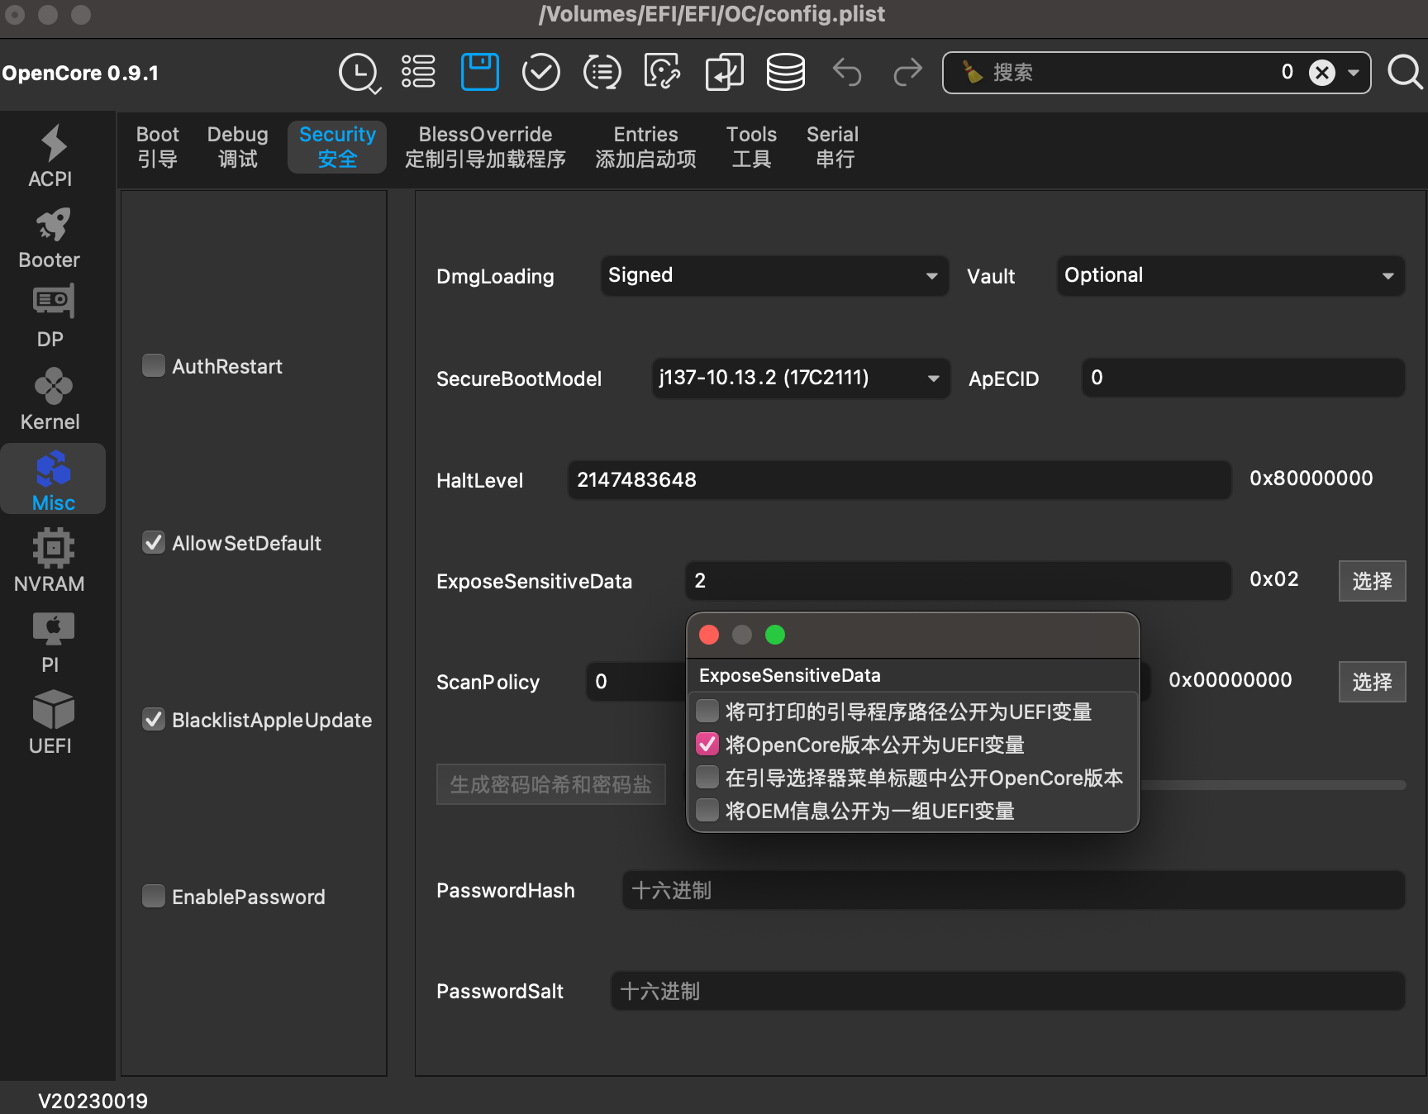Toggle the AuthRestart checkbox

pos(154,365)
